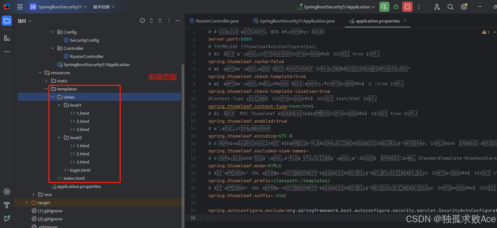Click spring.thymeleaf.suffix=.html line

click(248, 196)
